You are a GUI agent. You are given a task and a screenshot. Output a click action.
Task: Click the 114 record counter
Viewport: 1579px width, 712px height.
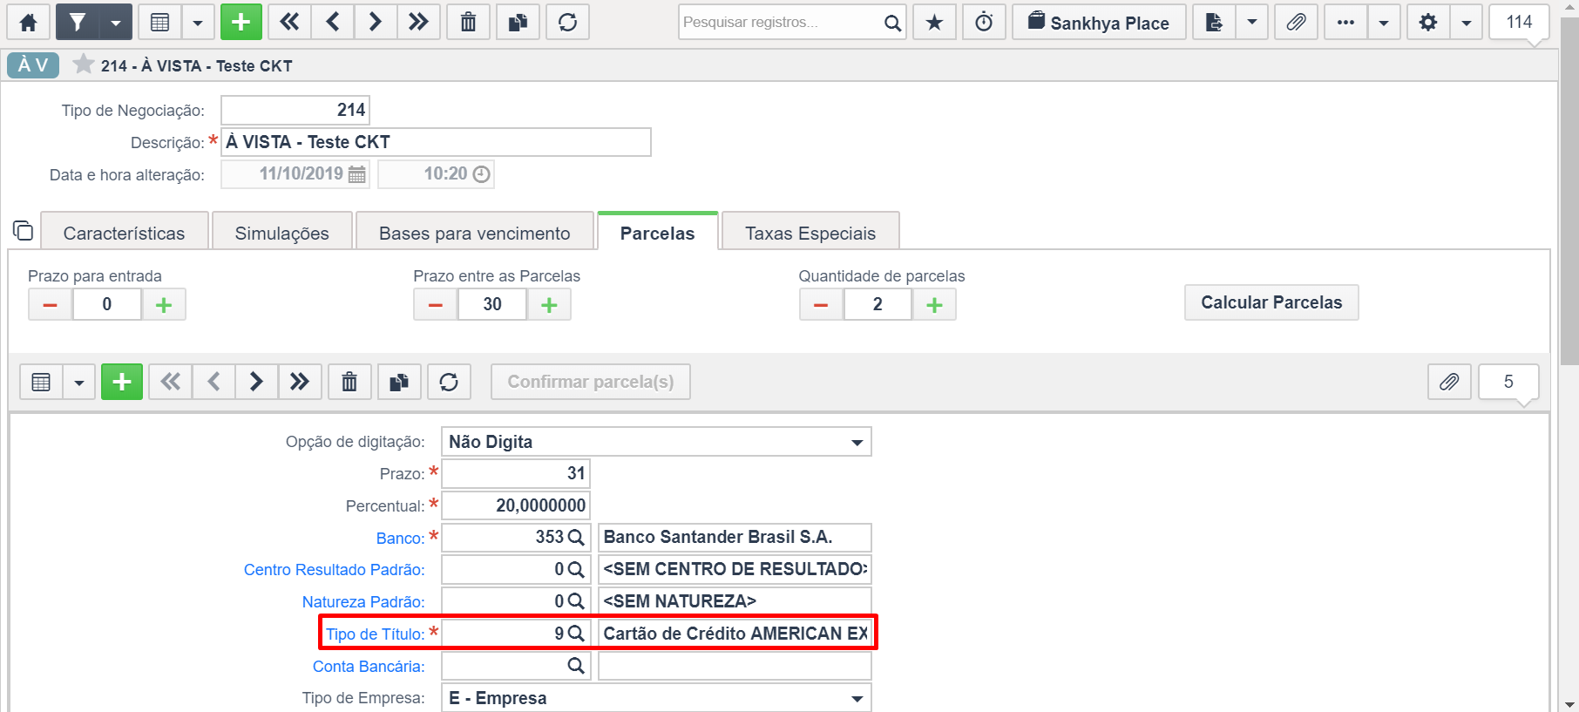(1519, 22)
